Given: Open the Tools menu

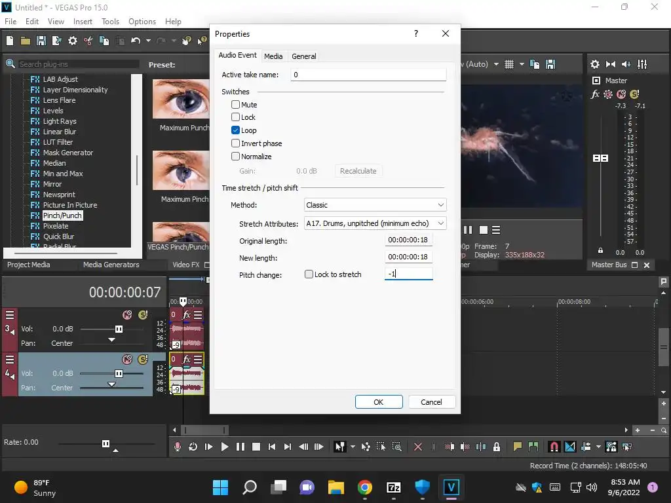Looking at the screenshot, I should (110, 22).
